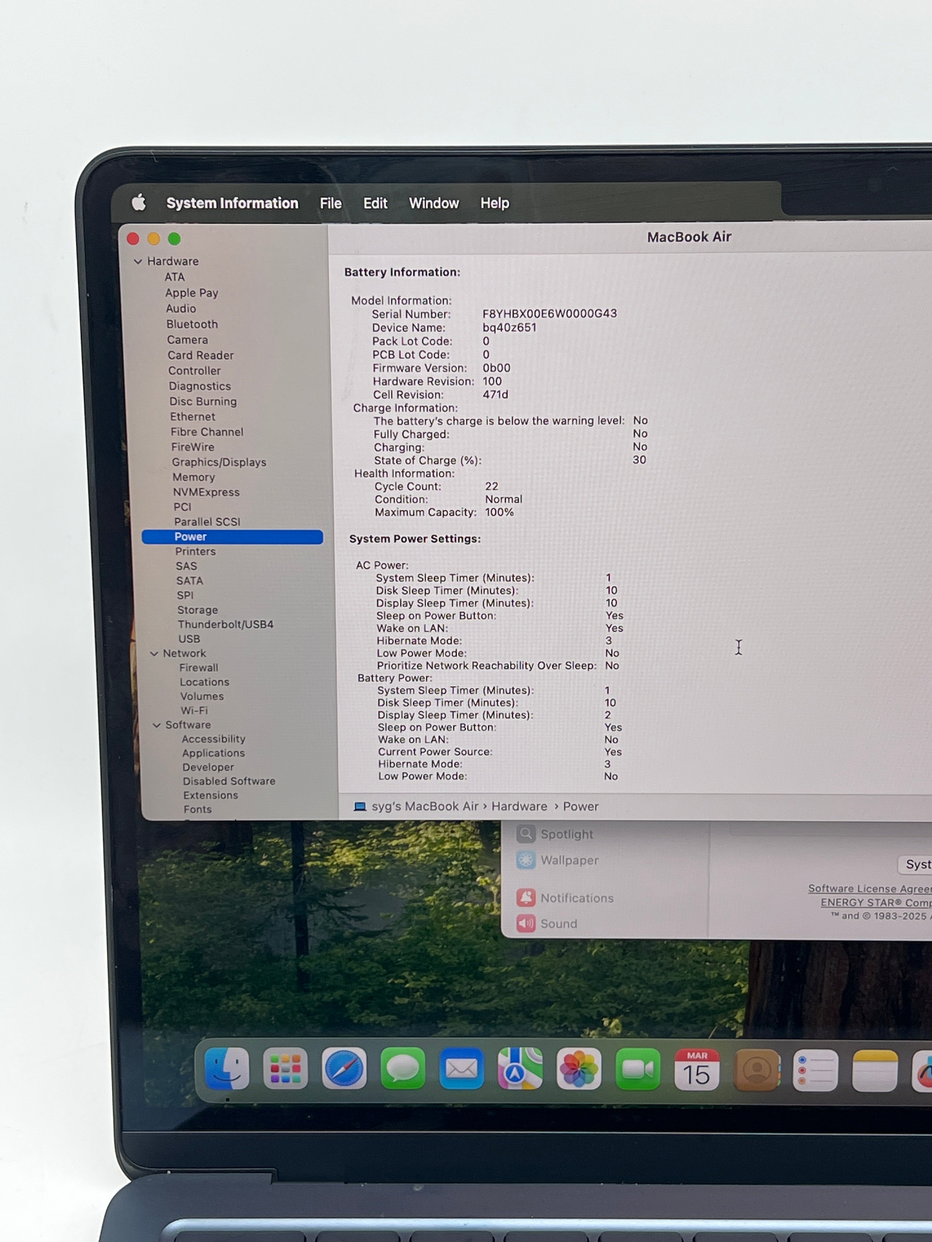Open the Window menu

click(x=434, y=203)
